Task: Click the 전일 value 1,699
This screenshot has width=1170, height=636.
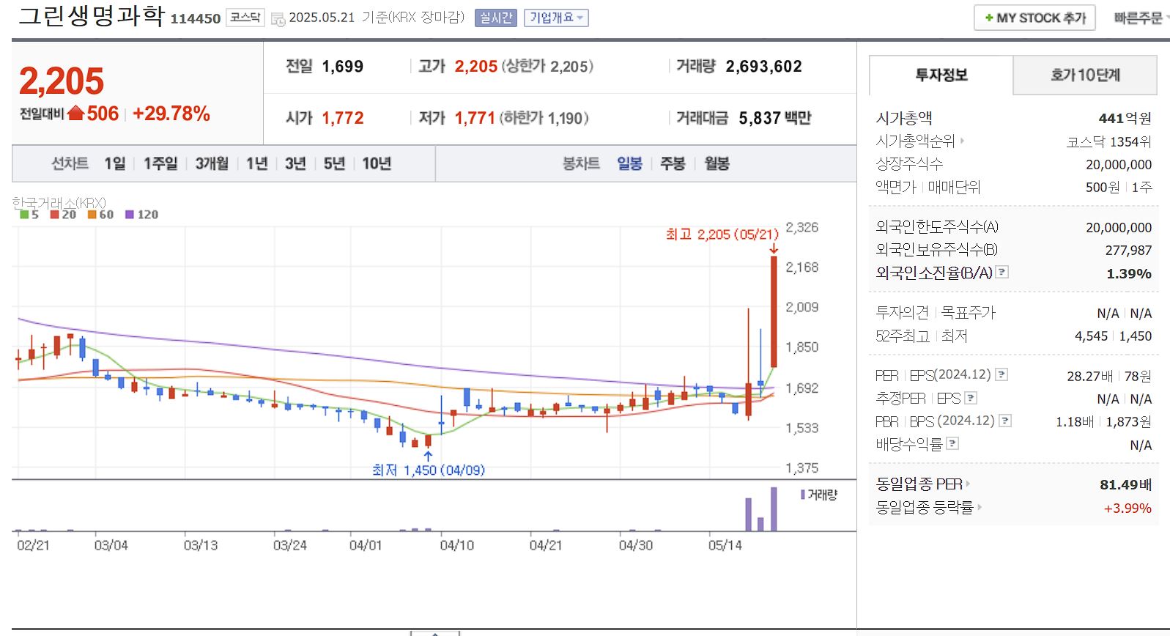Action: (343, 67)
